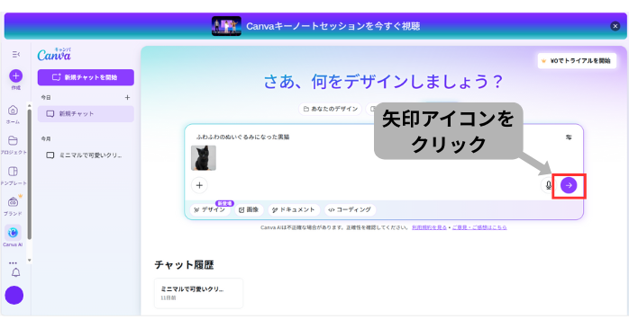
Task: Open the prompt settings slider icon
Action: [569, 137]
